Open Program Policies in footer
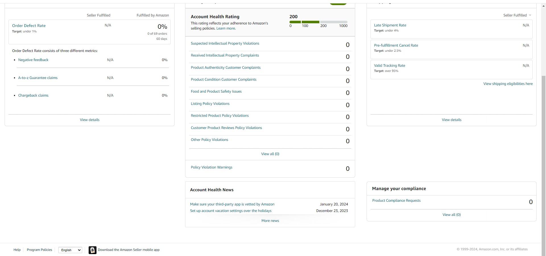 pos(40,250)
